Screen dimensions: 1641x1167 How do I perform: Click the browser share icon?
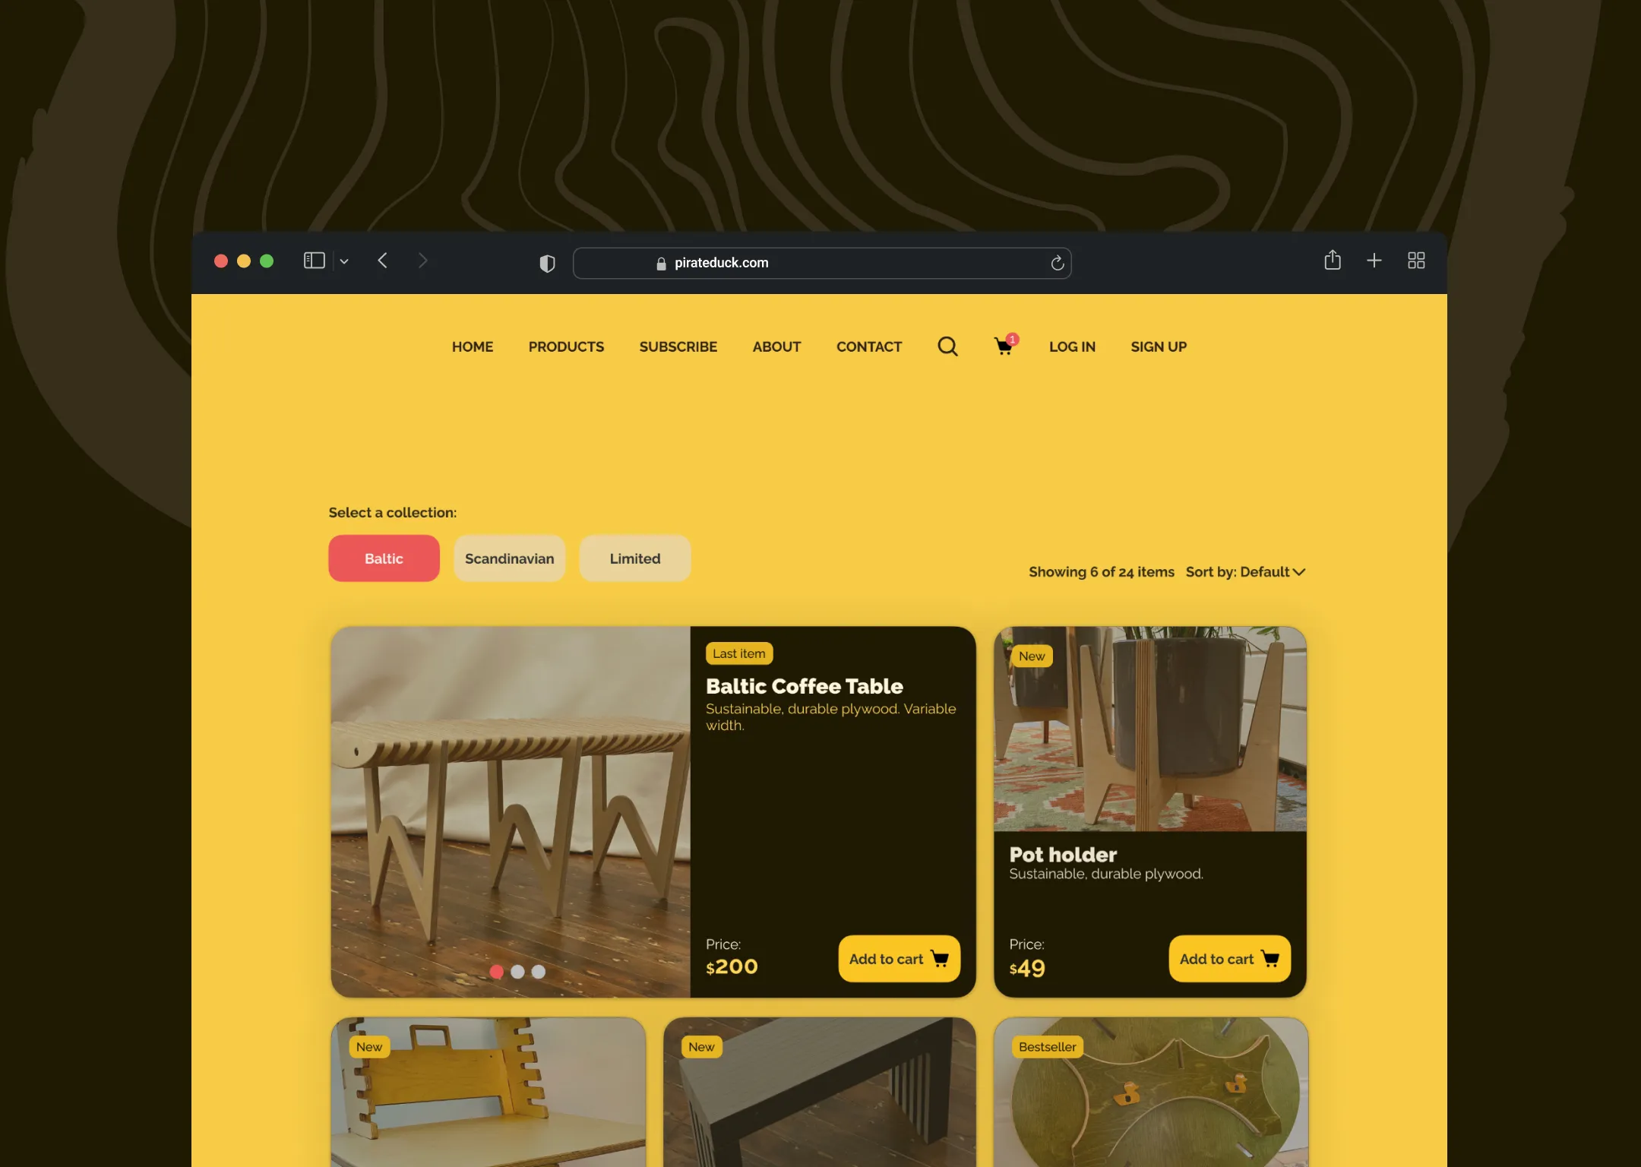1332,261
